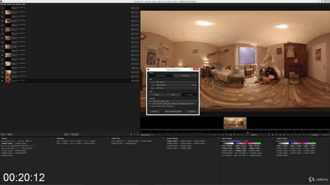Collapse the Output Camera panel header icon
Viewport: 330px width, 185px height.
coord(328,138)
